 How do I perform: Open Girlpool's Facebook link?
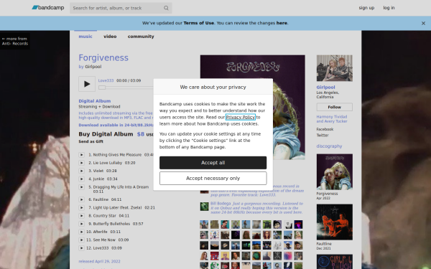[325, 129]
